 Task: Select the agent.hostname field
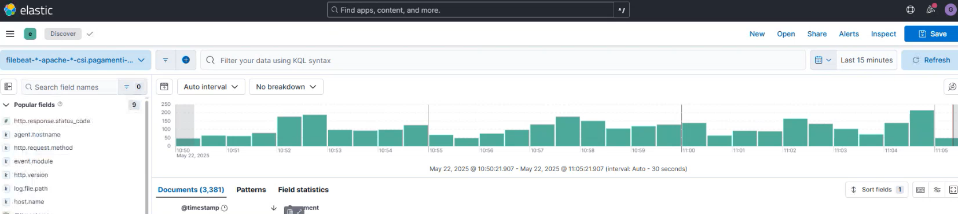tap(37, 134)
